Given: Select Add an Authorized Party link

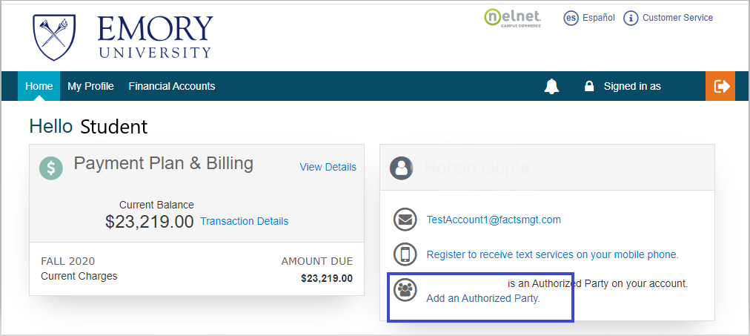Looking at the screenshot, I should 483,298.
